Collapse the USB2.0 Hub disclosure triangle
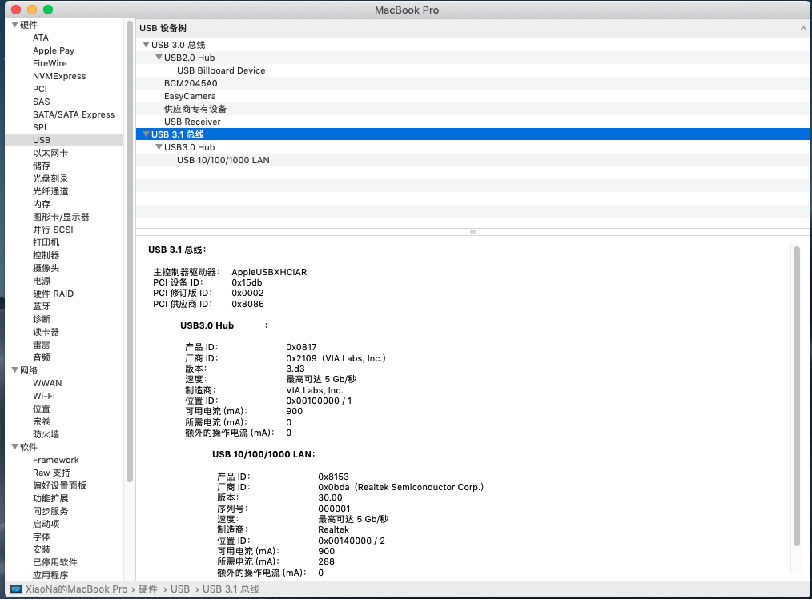 159,58
